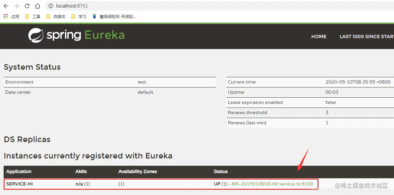Select the Data center label
This screenshot has height=195, width=394.
[18, 92]
